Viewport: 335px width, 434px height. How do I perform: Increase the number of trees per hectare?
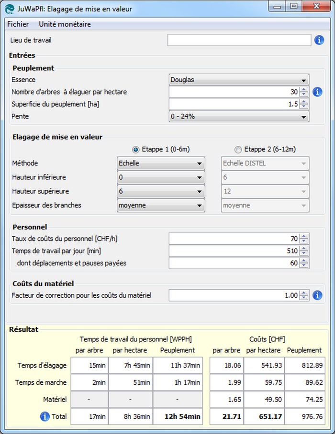pos(304,89)
